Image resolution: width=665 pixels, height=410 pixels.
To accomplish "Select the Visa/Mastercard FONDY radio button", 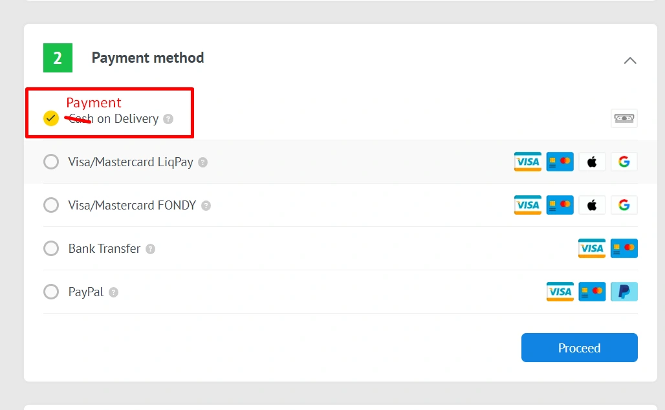I will (51, 205).
